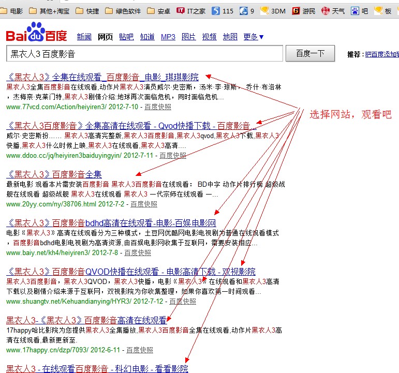Open the cached snapshot for shuangtv.net result
399x373 pixels.
coord(183,301)
